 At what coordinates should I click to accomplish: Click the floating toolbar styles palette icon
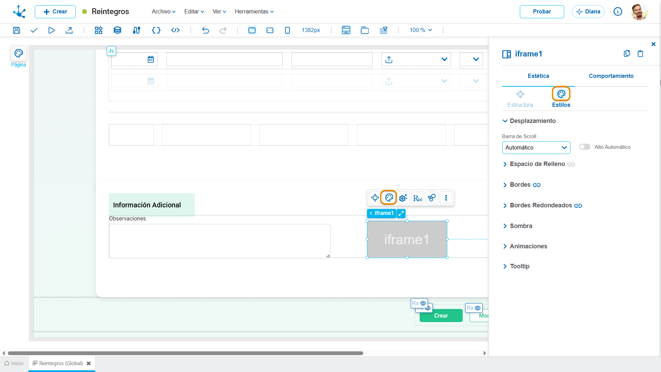pyautogui.click(x=389, y=198)
